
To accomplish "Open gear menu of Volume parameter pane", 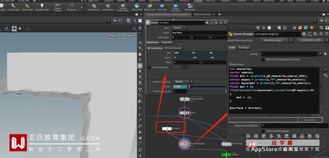I will 207,22.
